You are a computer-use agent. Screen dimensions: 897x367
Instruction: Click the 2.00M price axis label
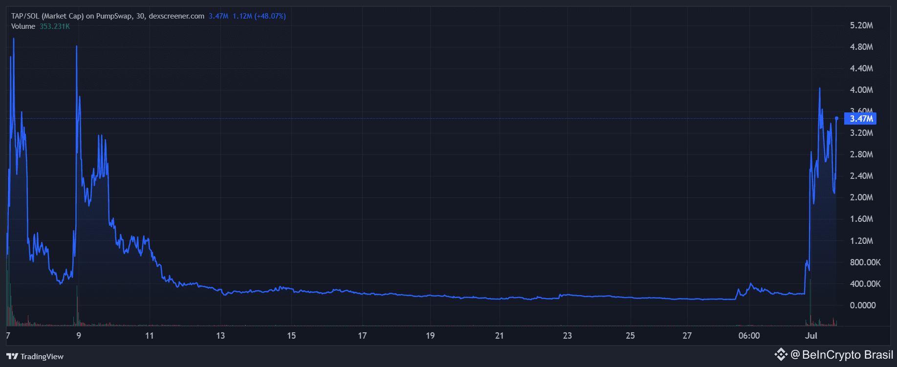[x=861, y=197]
